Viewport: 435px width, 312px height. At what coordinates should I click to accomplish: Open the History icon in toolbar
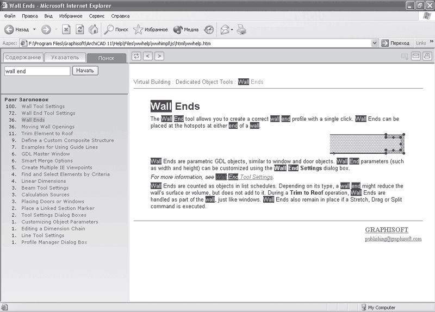pyautogui.click(x=209, y=29)
